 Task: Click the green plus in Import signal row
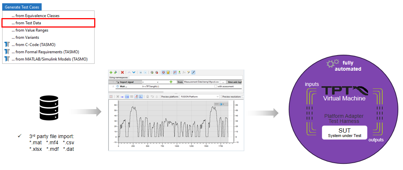171,82
